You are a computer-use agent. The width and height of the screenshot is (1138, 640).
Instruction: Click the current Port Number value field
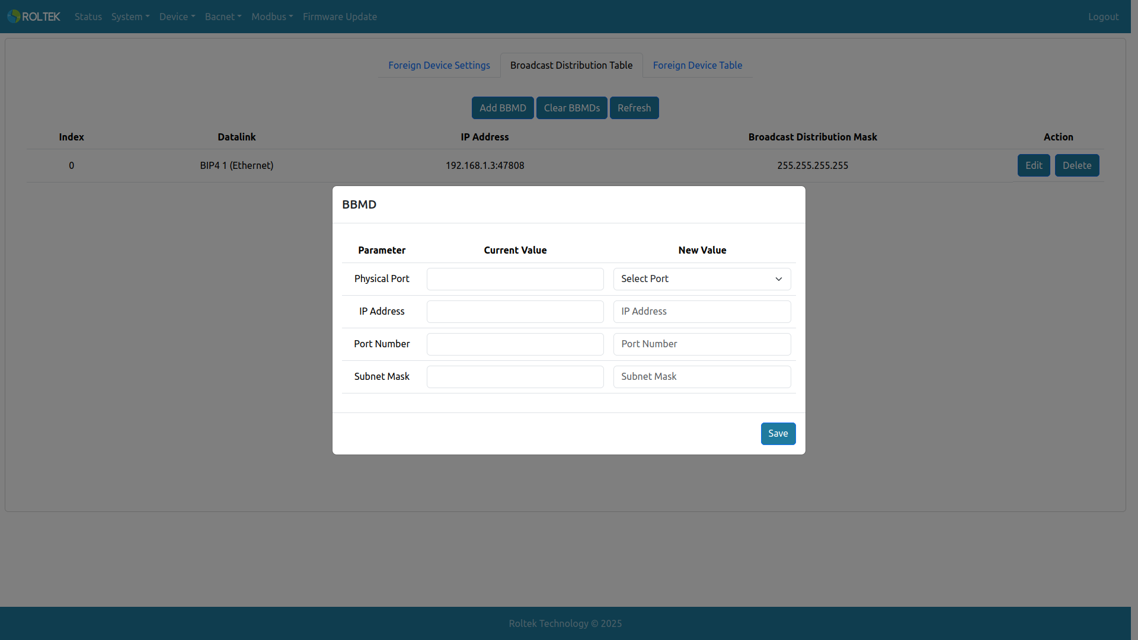pyautogui.click(x=515, y=344)
